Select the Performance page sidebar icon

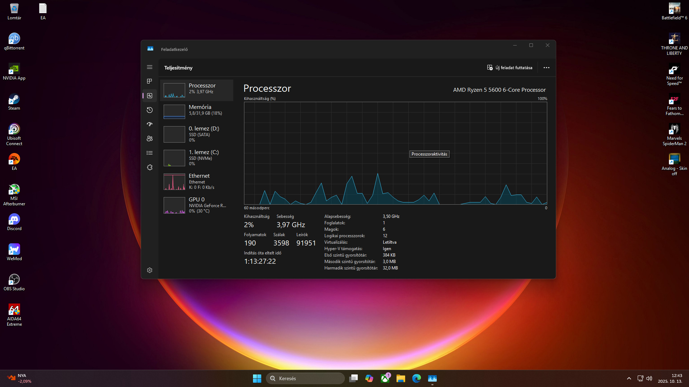point(150,96)
